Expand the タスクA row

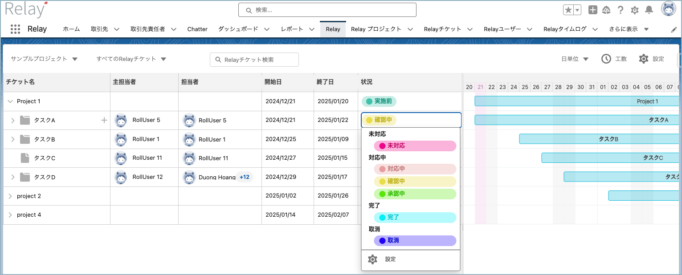point(13,120)
